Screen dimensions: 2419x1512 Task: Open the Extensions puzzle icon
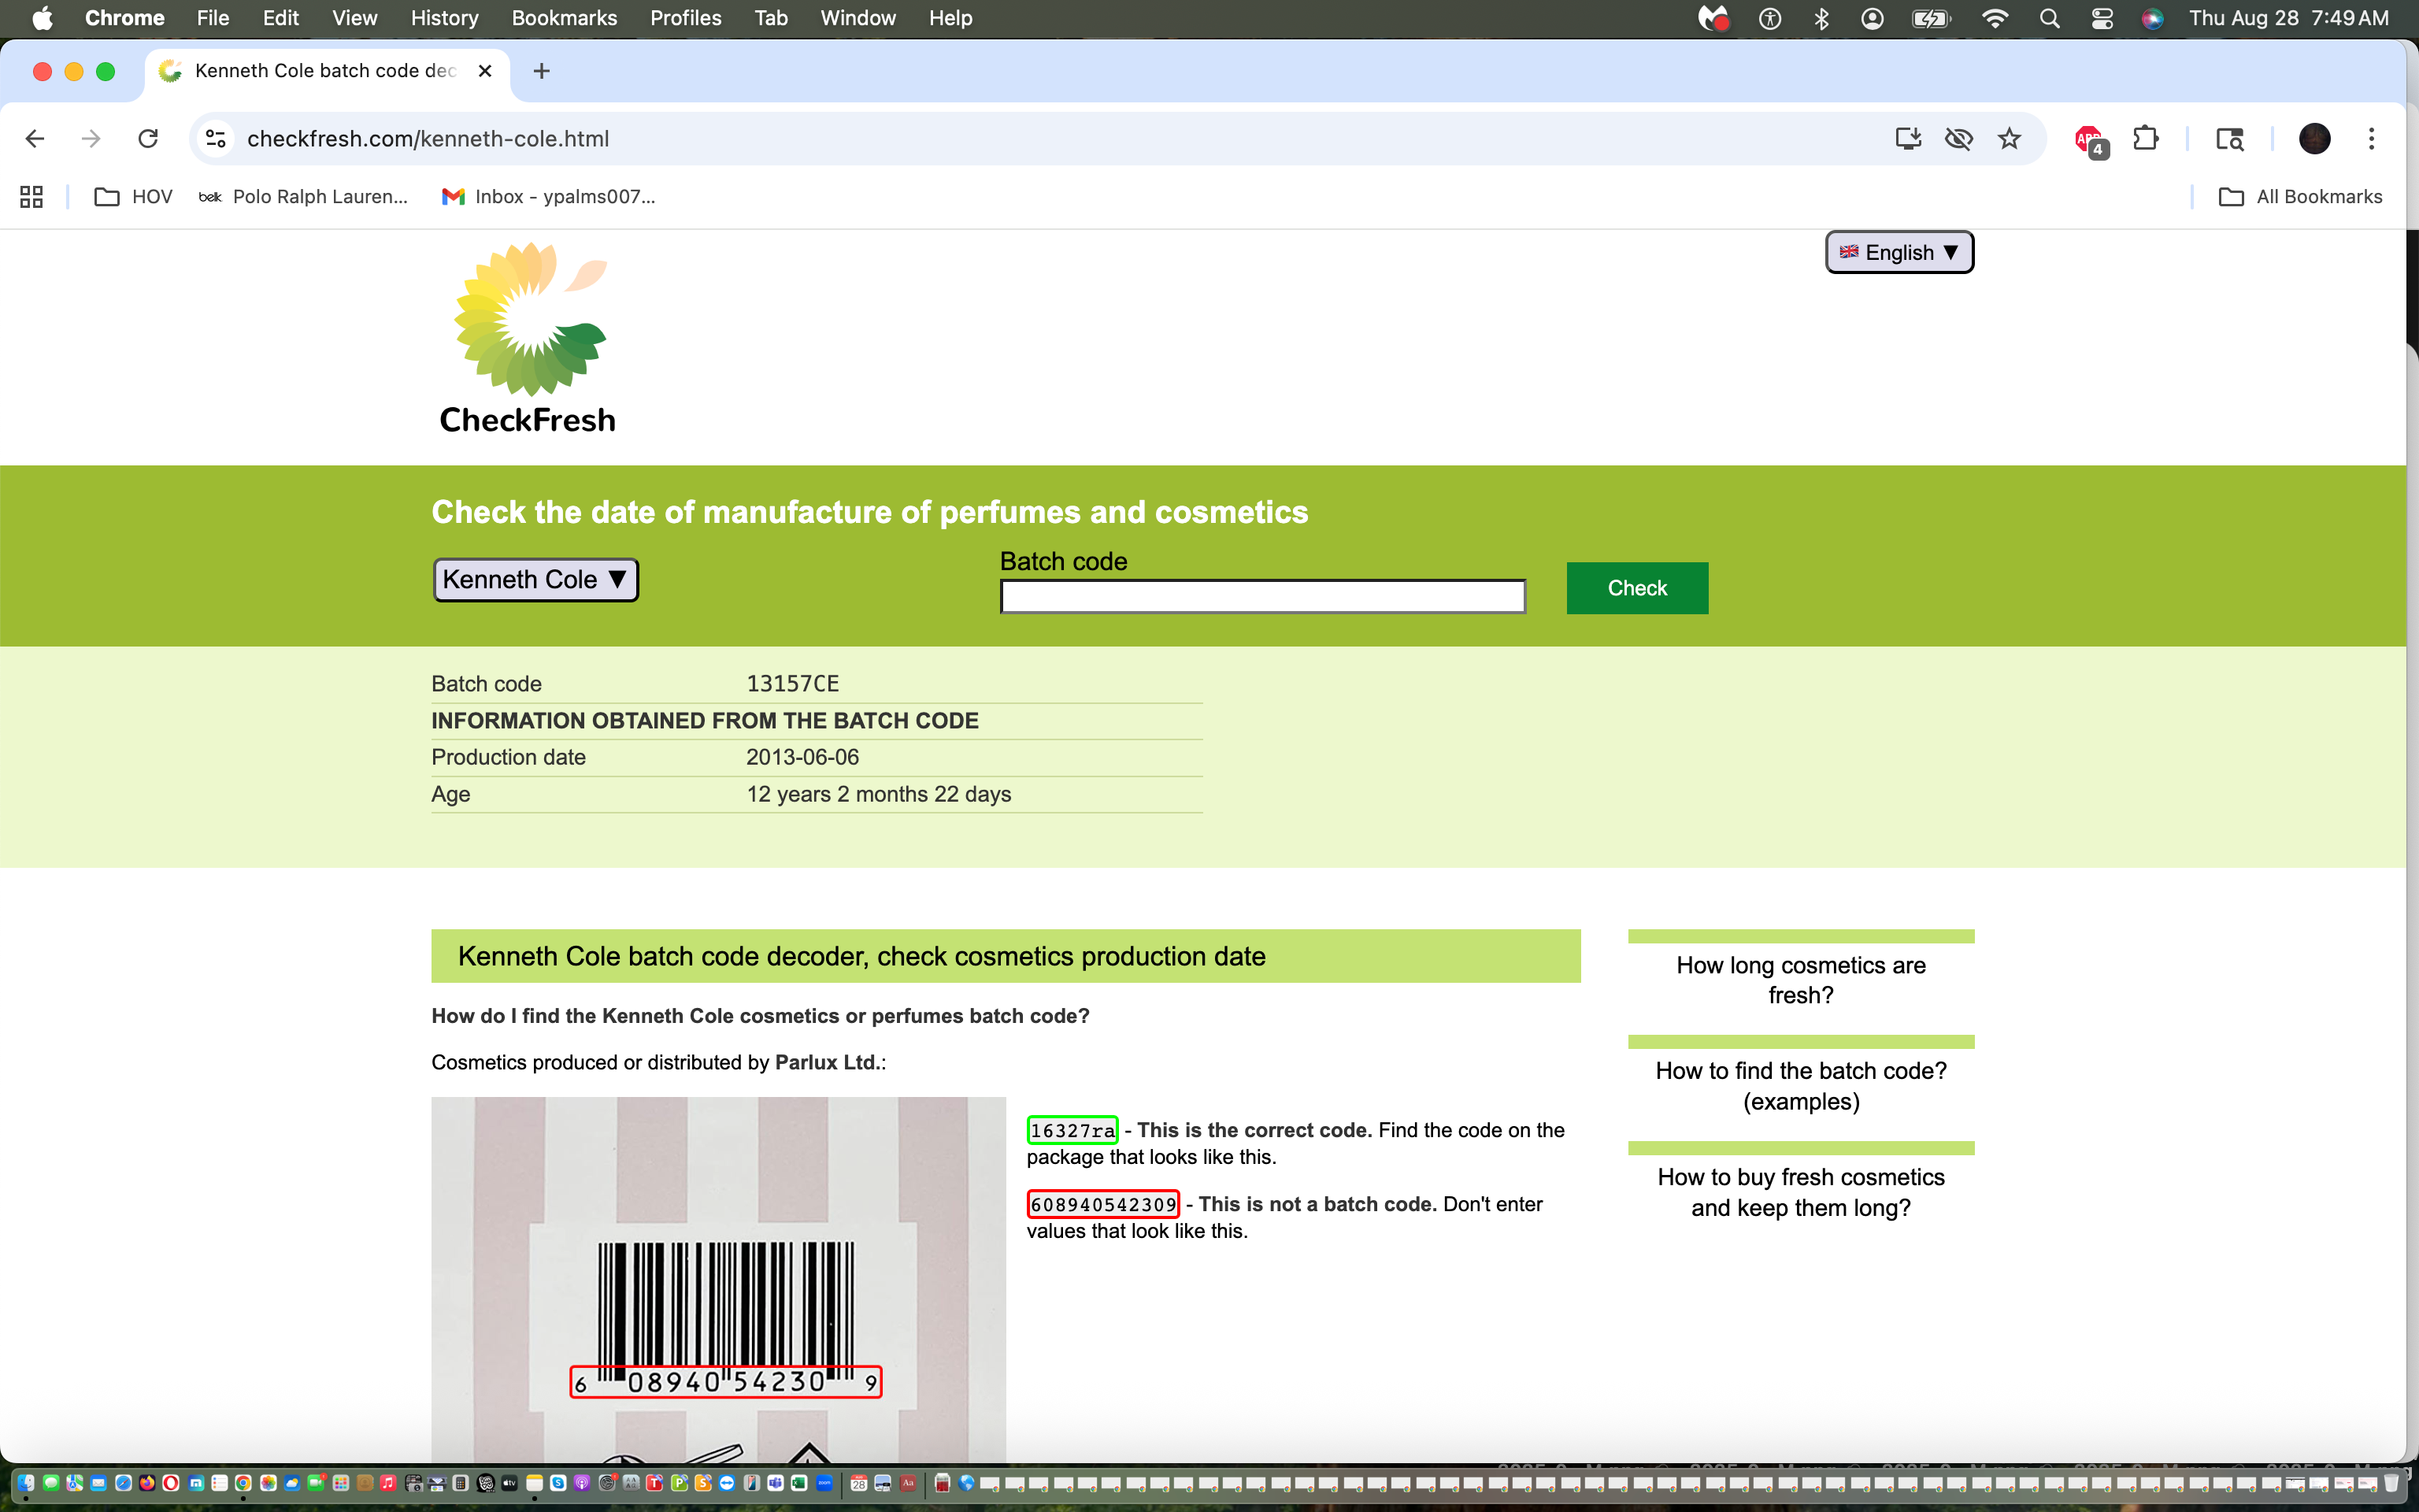coord(2145,139)
